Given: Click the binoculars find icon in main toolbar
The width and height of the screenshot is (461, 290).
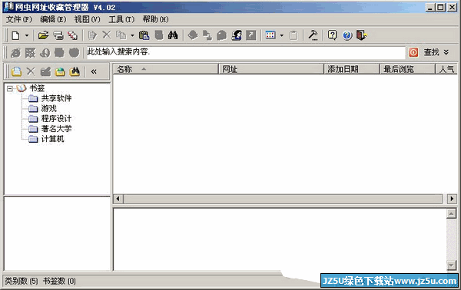Looking at the screenshot, I should 173,35.
